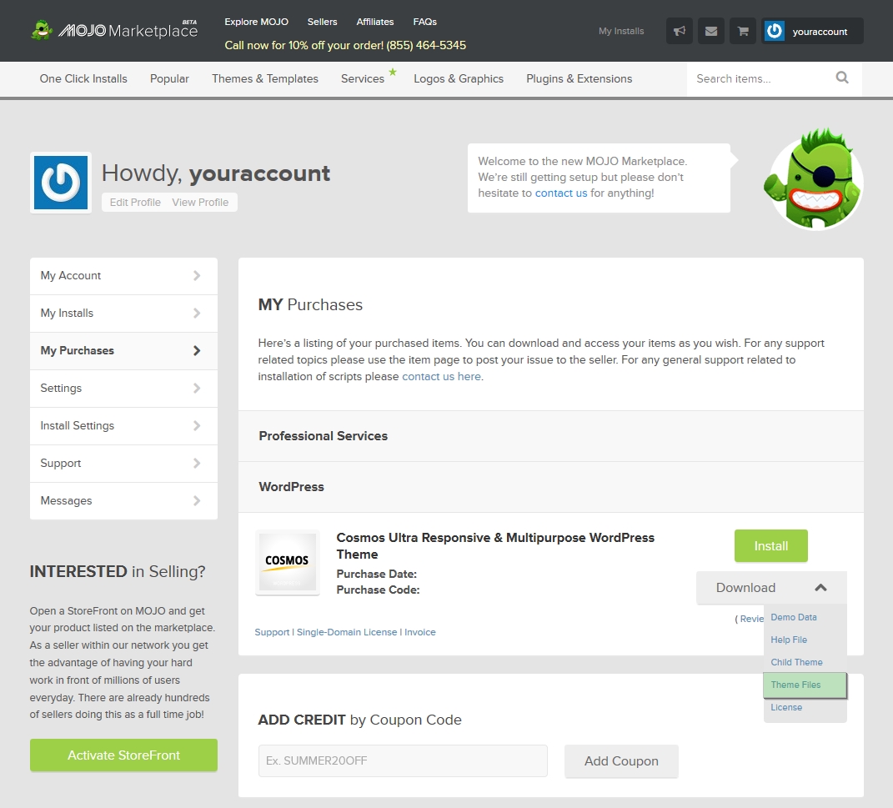
Task: Open Plugins & Extensions category
Action: 579,78
